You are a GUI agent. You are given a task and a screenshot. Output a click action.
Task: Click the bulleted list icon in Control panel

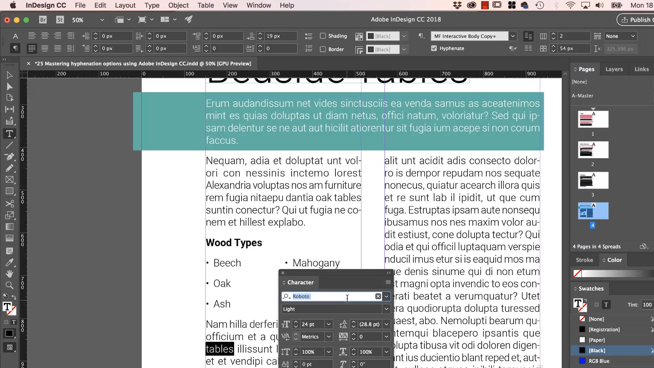pos(309,36)
